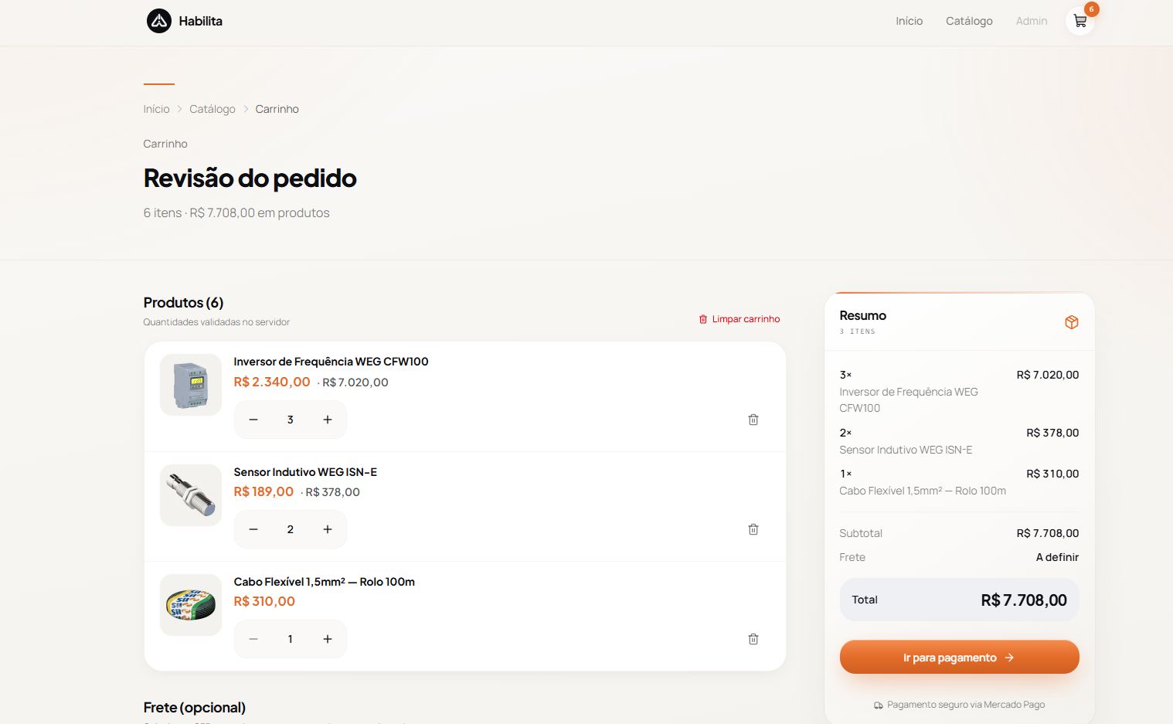Add one more Cabo Flexível roll
The image size is (1173, 724).
[x=328, y=639]
